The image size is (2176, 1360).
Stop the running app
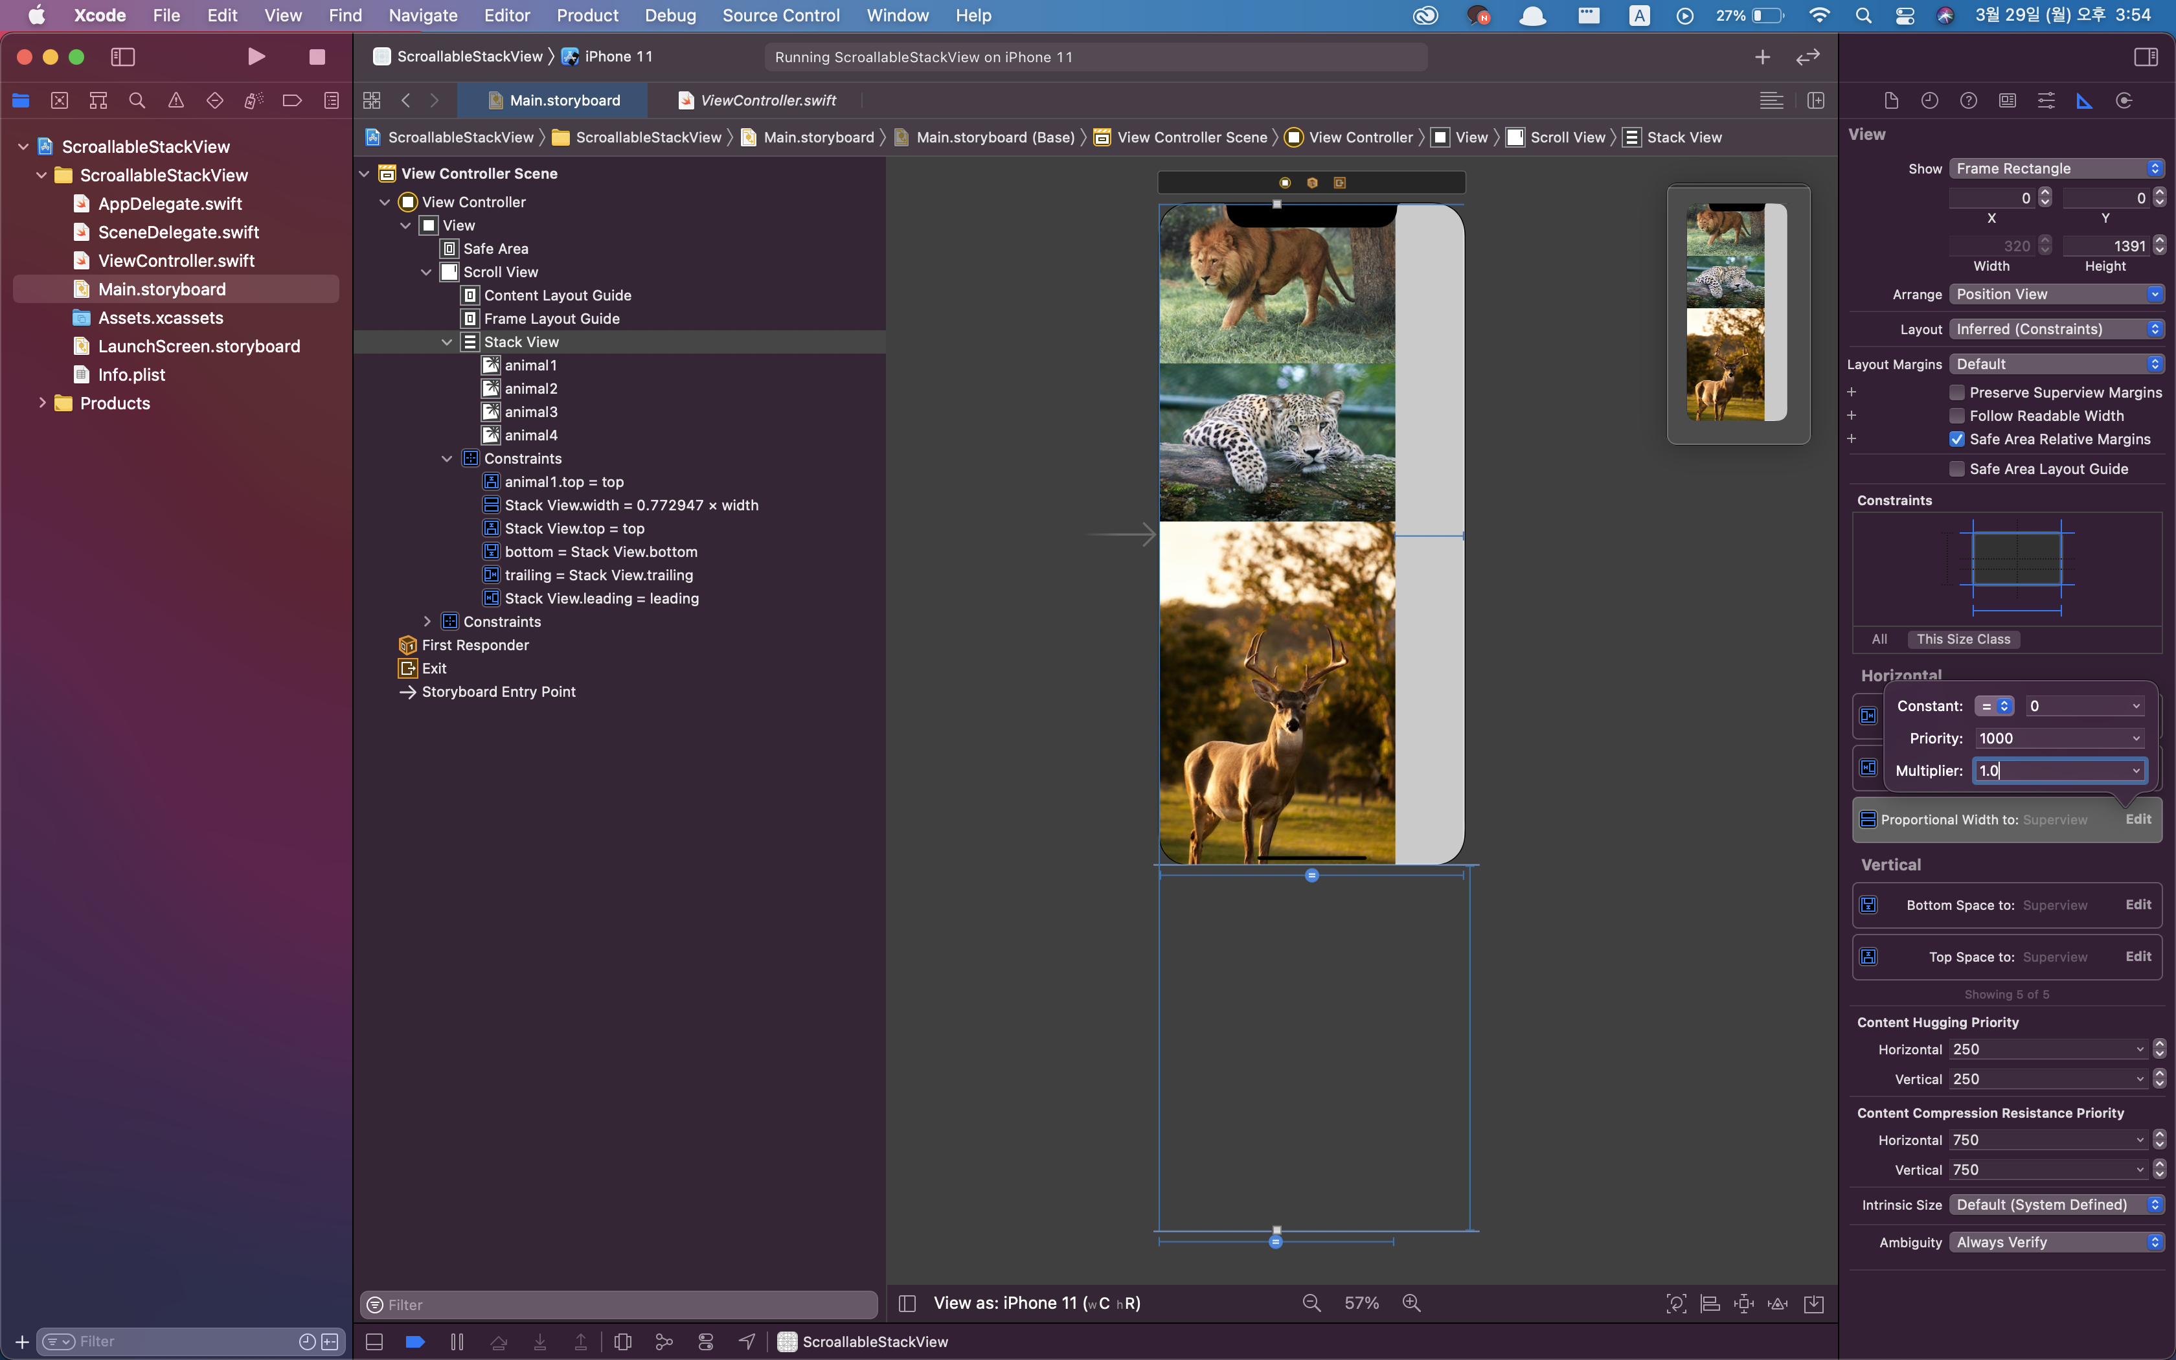(x=317, y=57)
